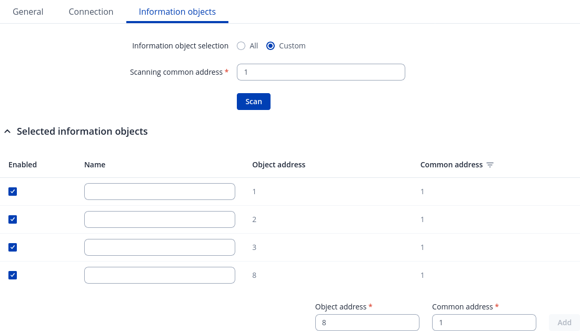Click Name field for object address 3
This screenshot has height=331, width=580.
coord(159,247)
